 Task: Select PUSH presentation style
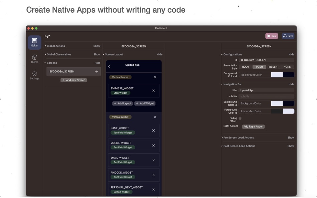tap(259, 67)
